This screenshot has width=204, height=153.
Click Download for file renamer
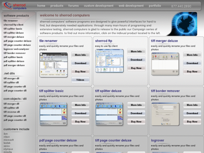coord(80,63)
